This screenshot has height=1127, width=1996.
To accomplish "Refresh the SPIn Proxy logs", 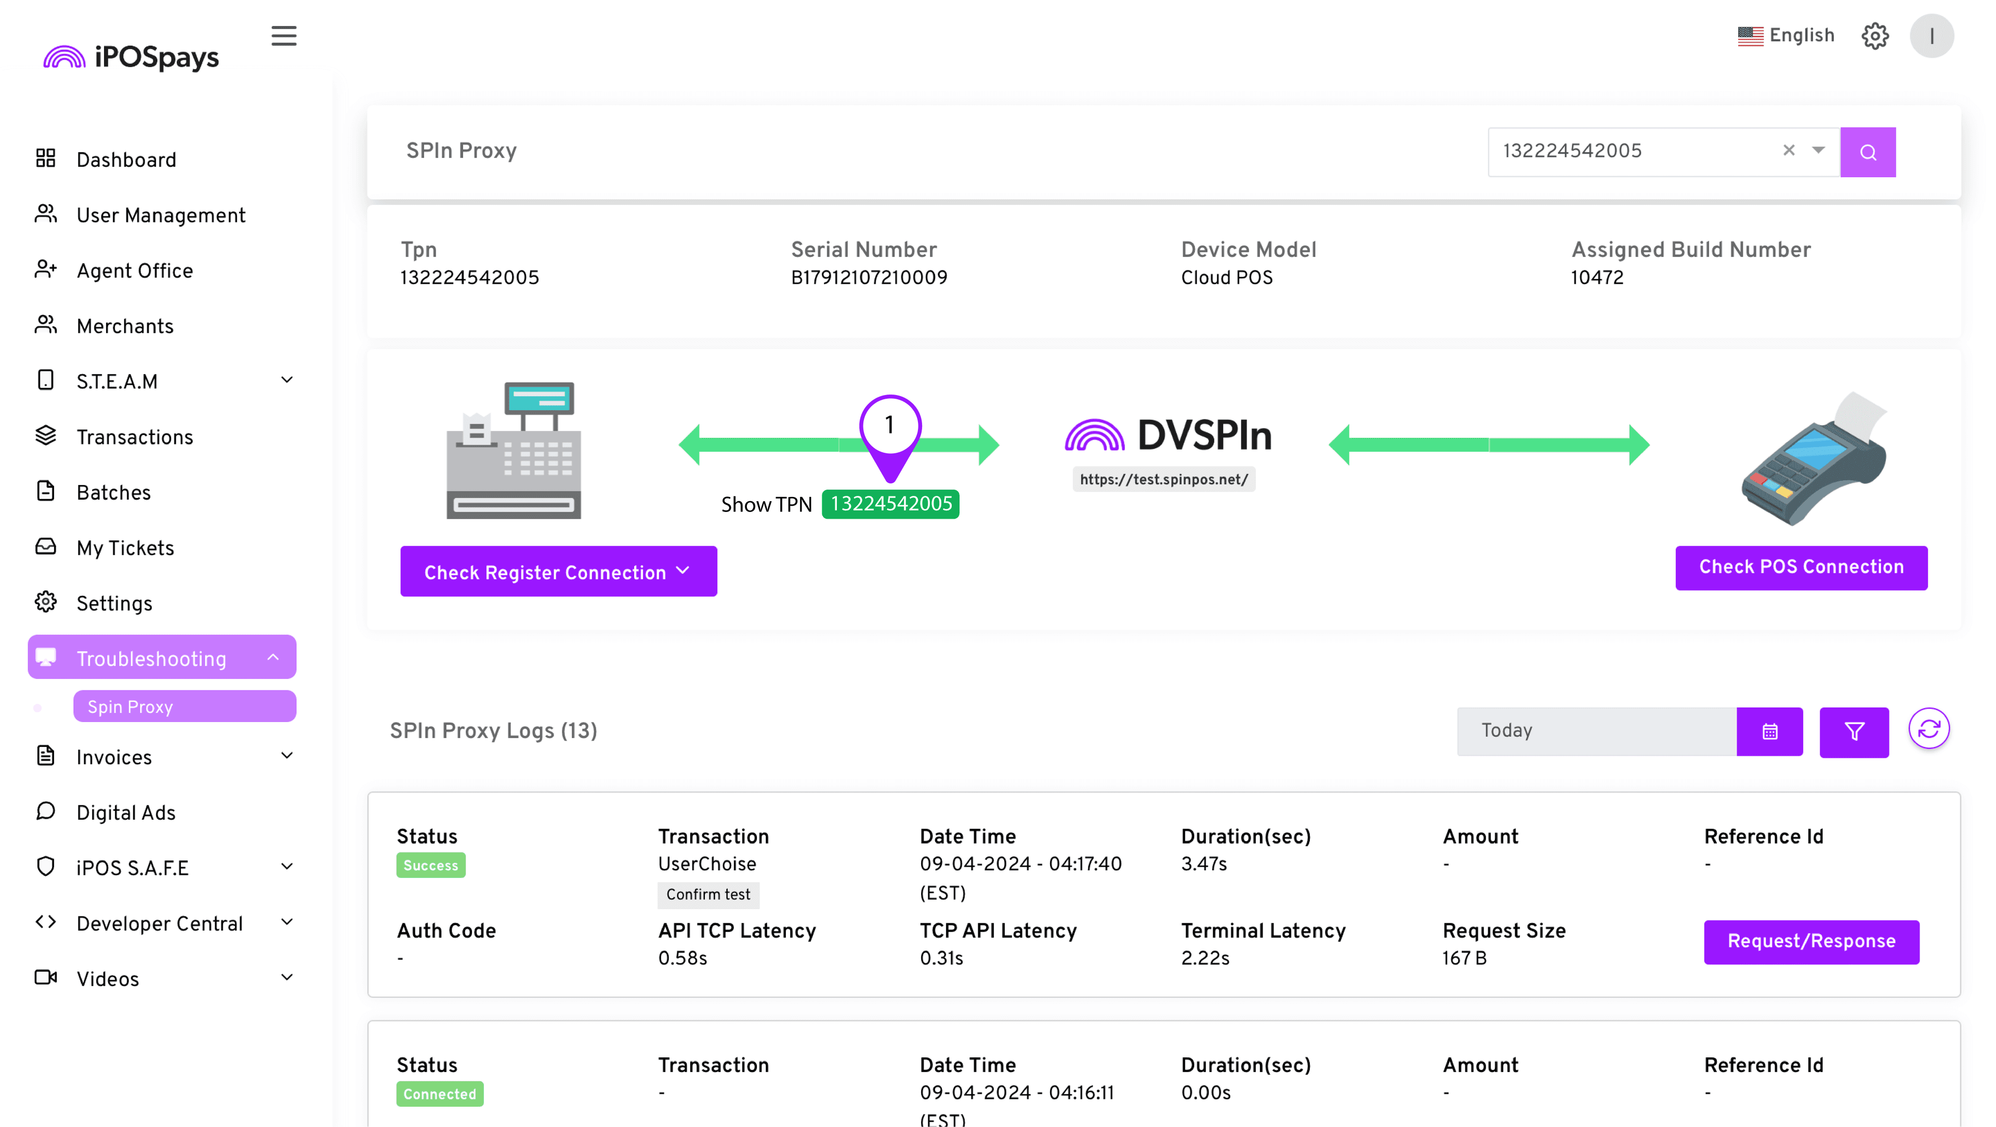I will point(1929,729).
